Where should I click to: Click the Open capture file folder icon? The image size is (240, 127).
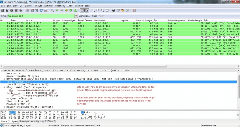[x=27, y=10]
